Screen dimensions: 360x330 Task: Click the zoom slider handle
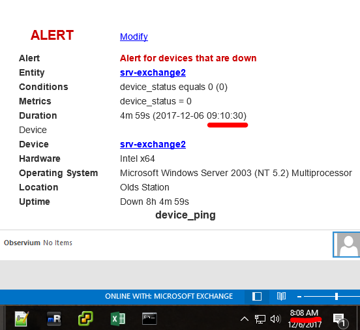pyautogui.click(x=337, y=297)
